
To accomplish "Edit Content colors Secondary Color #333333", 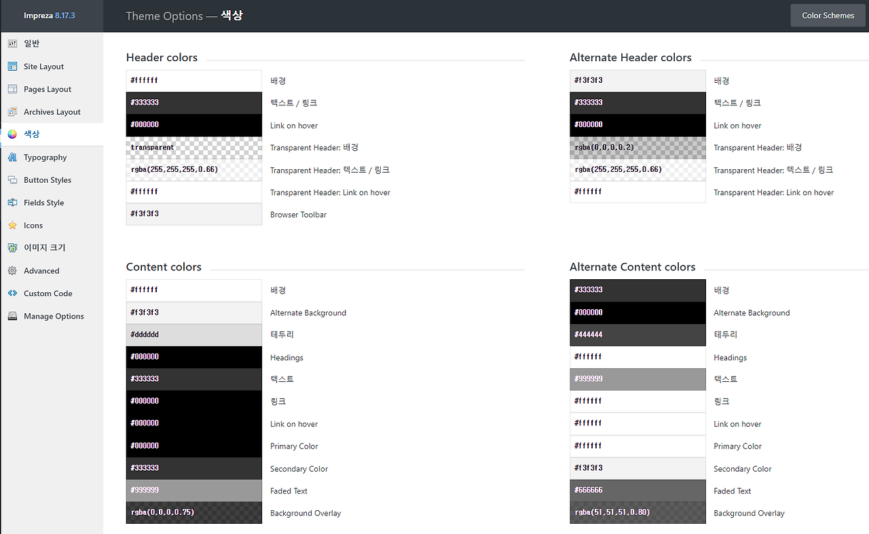I will click(x=194, y=468).
